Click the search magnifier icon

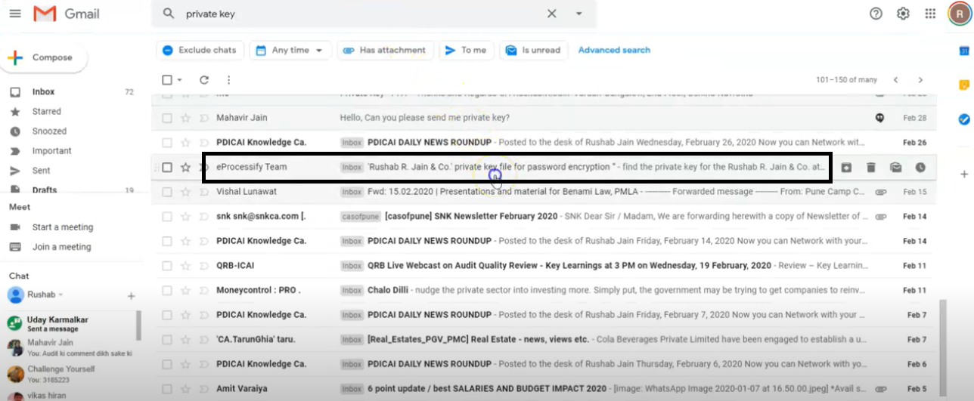click(x=169, y=14)
